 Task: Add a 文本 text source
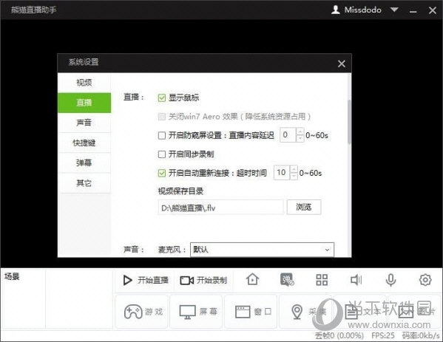pyautogui.click(x=360, y=312)
